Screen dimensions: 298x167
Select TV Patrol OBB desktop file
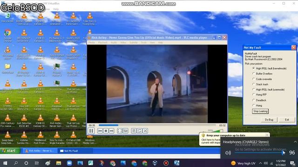click(x=73, y=138)
